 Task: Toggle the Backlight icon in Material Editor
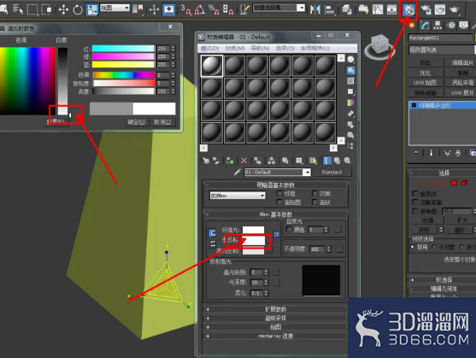(350, 70)
